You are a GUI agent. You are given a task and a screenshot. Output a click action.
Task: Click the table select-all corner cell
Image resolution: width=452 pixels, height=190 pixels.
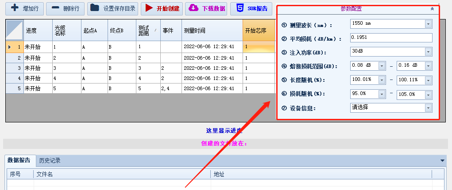(15, 30)
